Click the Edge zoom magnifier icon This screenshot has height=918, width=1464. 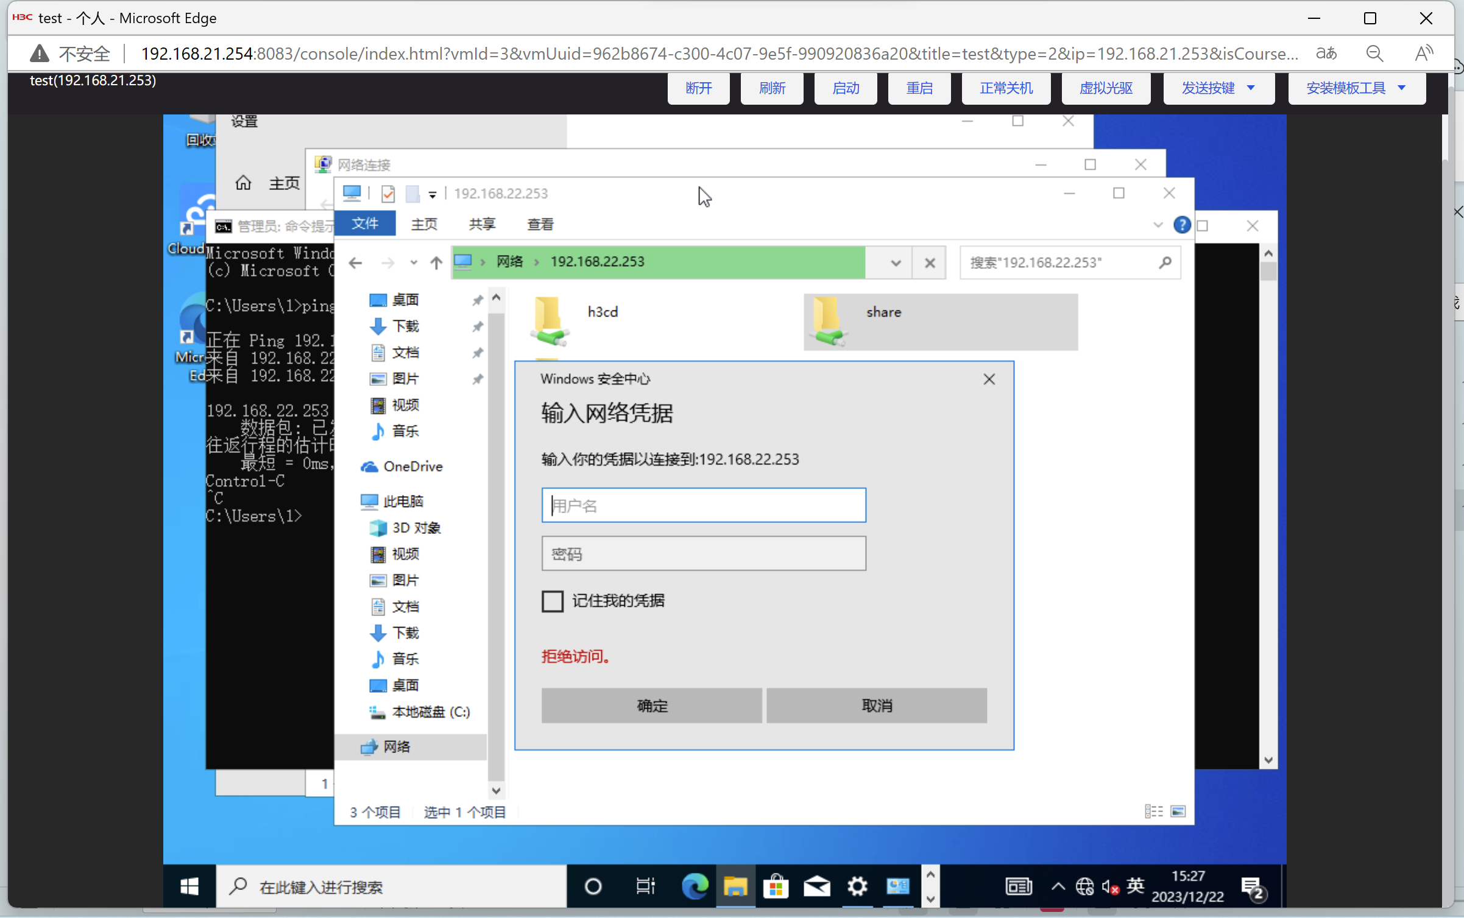[1374, 54]
